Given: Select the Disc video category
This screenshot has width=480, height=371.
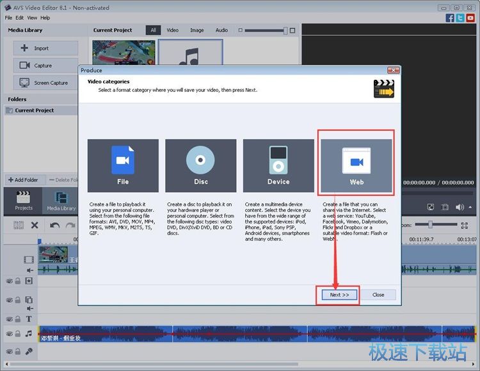Looking at the screenshot, I should click(201, 166).
